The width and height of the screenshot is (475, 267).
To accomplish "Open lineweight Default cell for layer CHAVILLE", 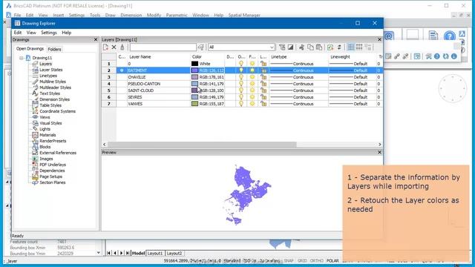I will (x=353, y=77).
